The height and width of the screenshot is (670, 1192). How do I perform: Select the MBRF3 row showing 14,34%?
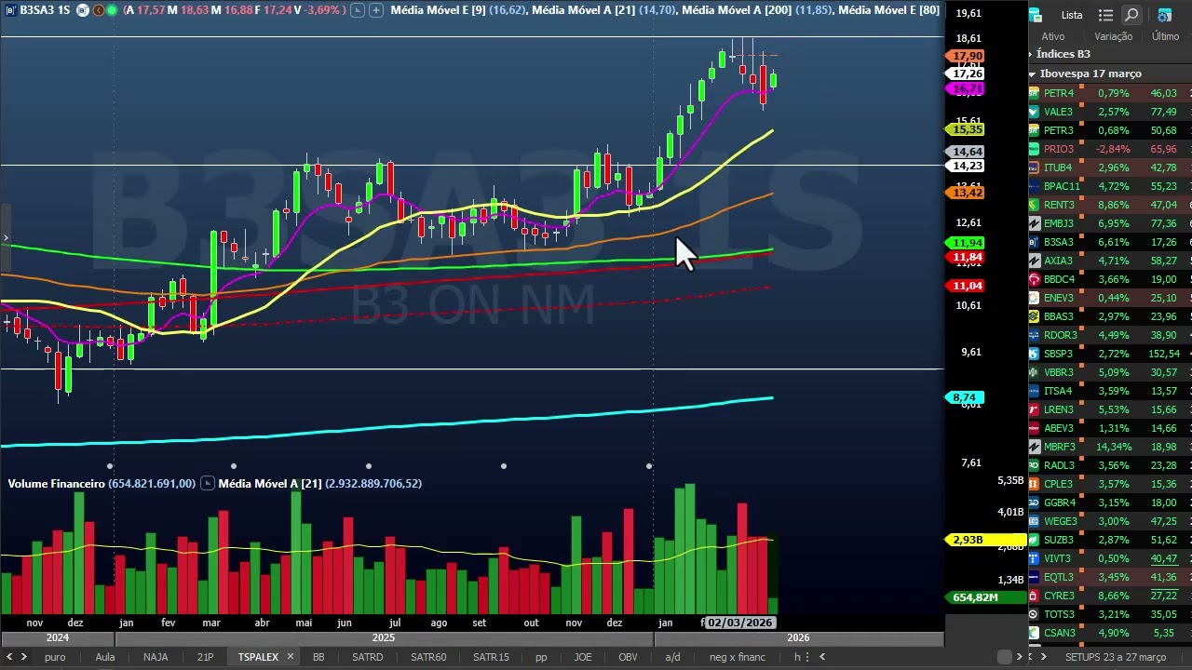pyautogui.click(x=1110, y=447)
